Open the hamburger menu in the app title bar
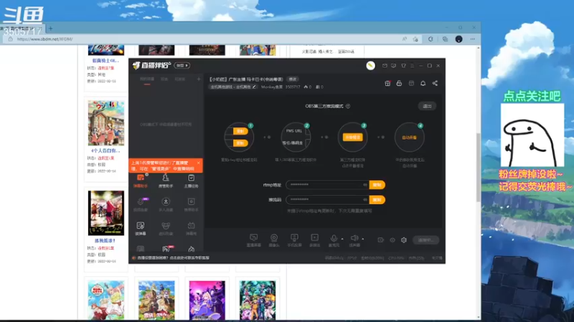 412,66
